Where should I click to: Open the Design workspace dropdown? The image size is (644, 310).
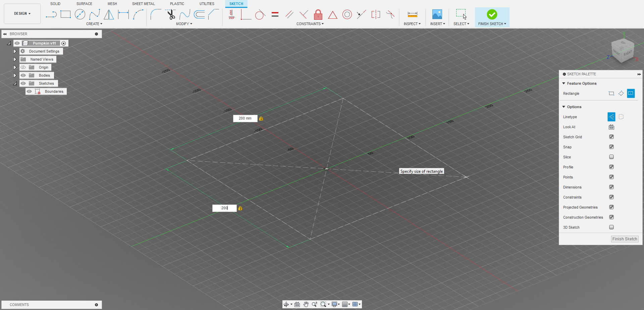point(22,14)
